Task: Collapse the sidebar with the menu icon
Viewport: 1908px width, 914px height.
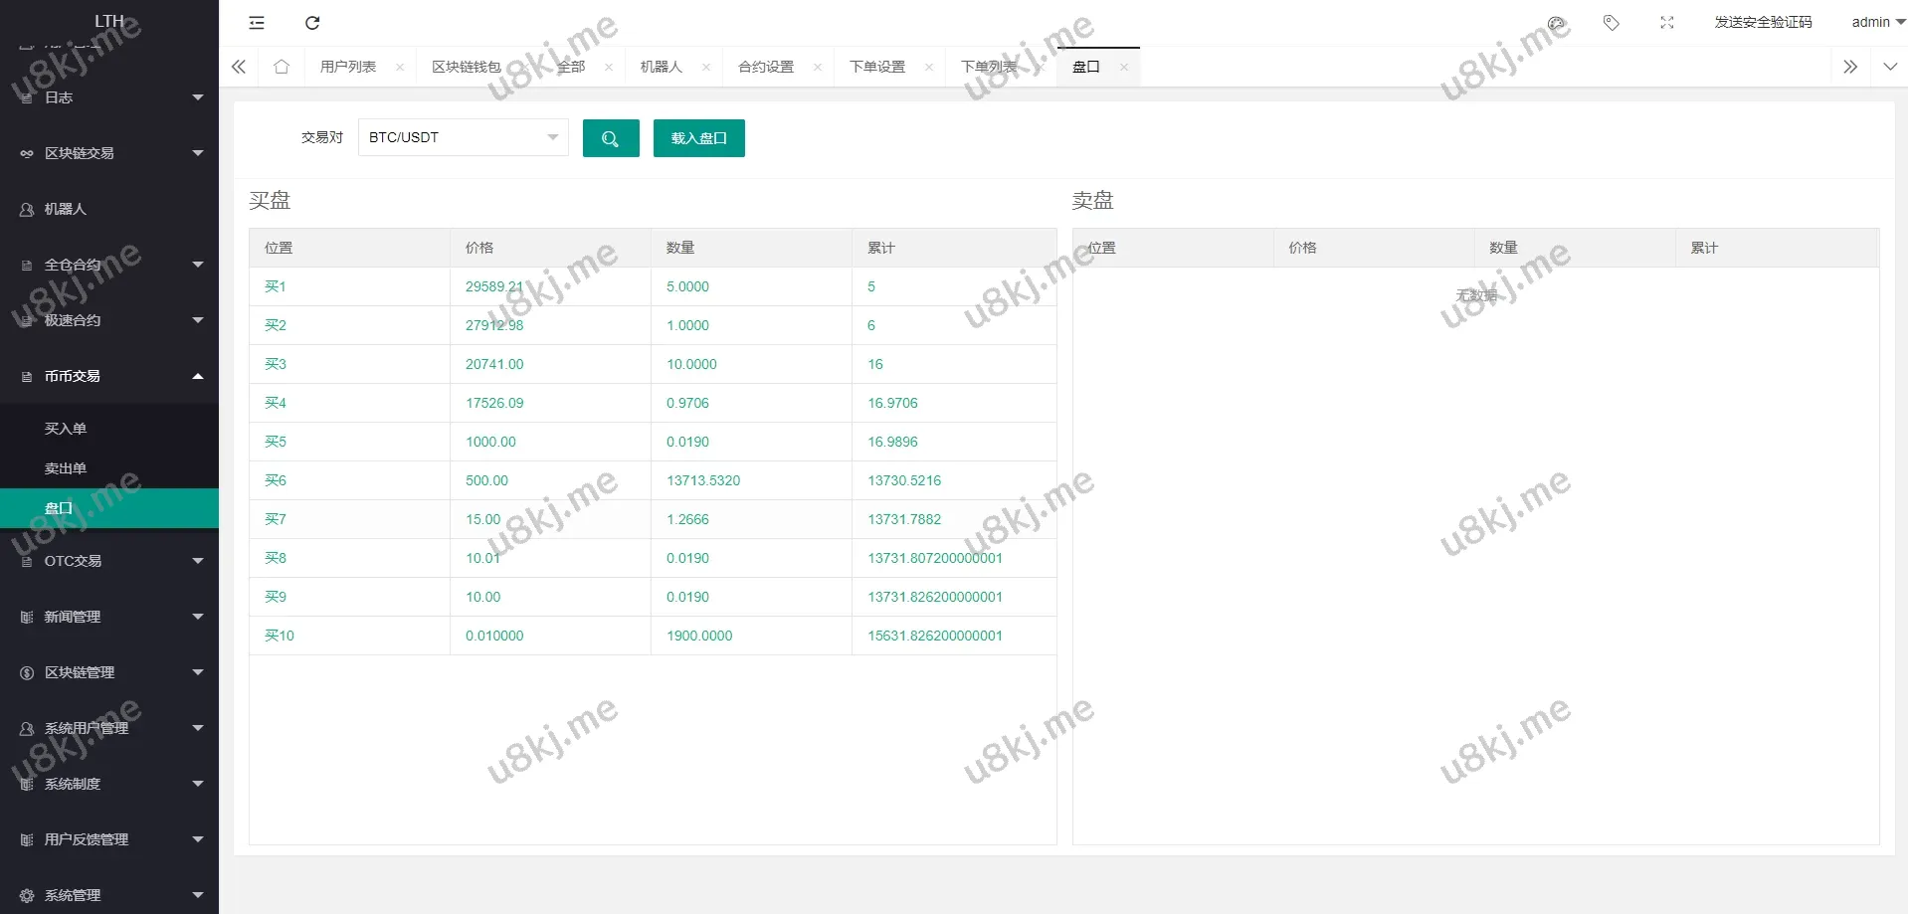Action: [x=257, y=23]
